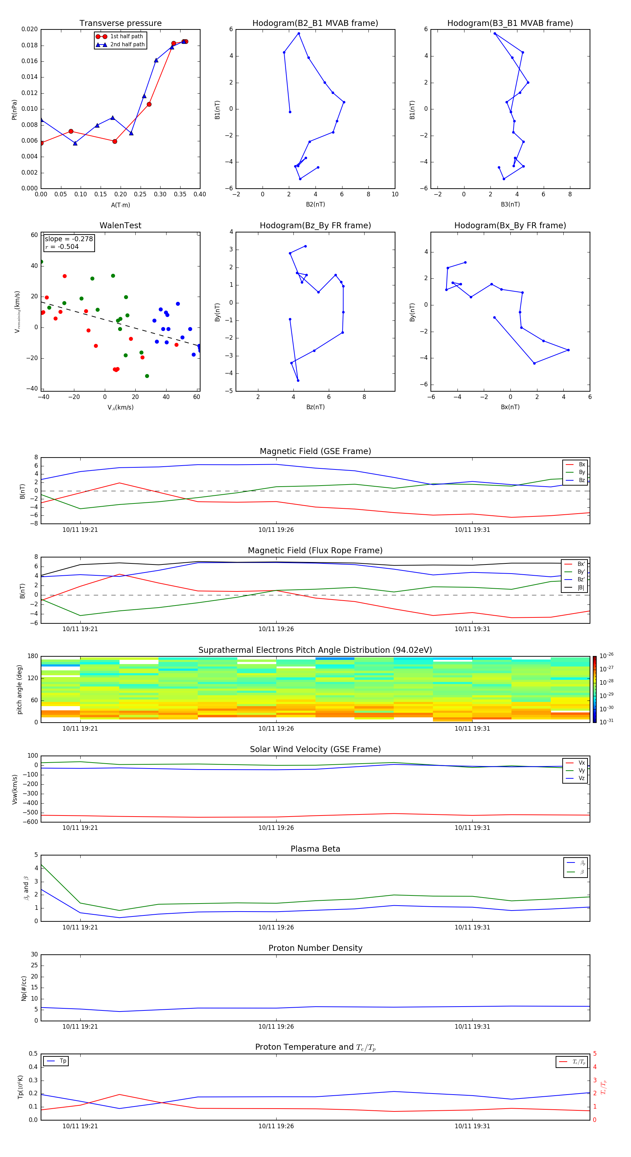This screenshot has height=1157, width=631.
Task: Click the '1st half path' legend entry
Action: coord(120,36)
